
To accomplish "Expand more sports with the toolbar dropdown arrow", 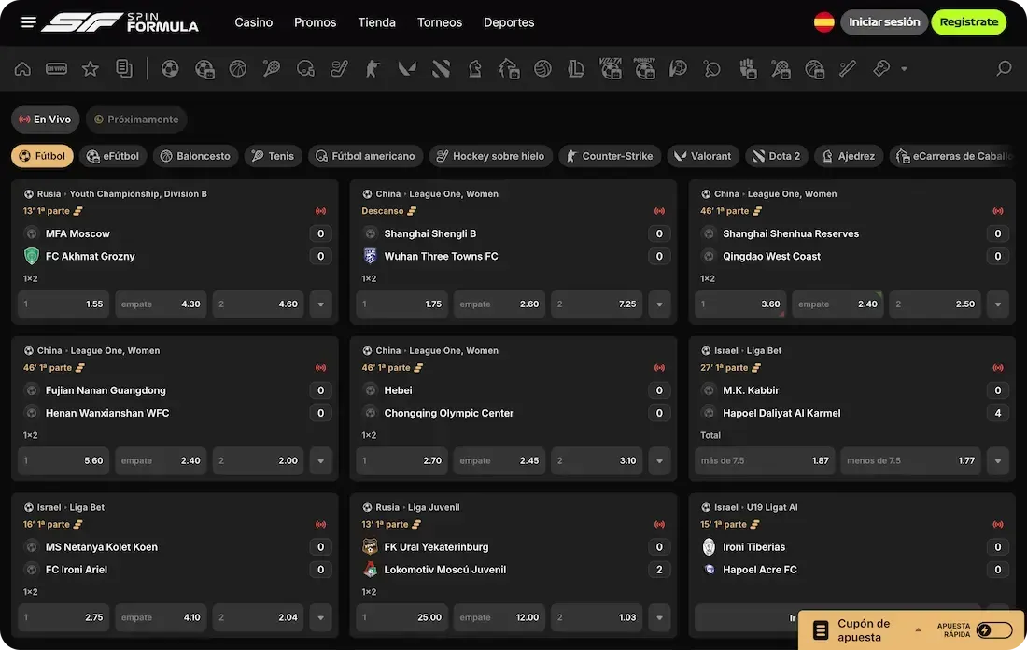I will (x=904, y=69).
